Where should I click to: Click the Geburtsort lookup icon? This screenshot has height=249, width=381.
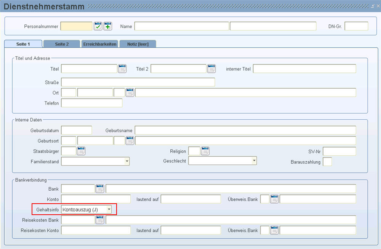[130, 140]
